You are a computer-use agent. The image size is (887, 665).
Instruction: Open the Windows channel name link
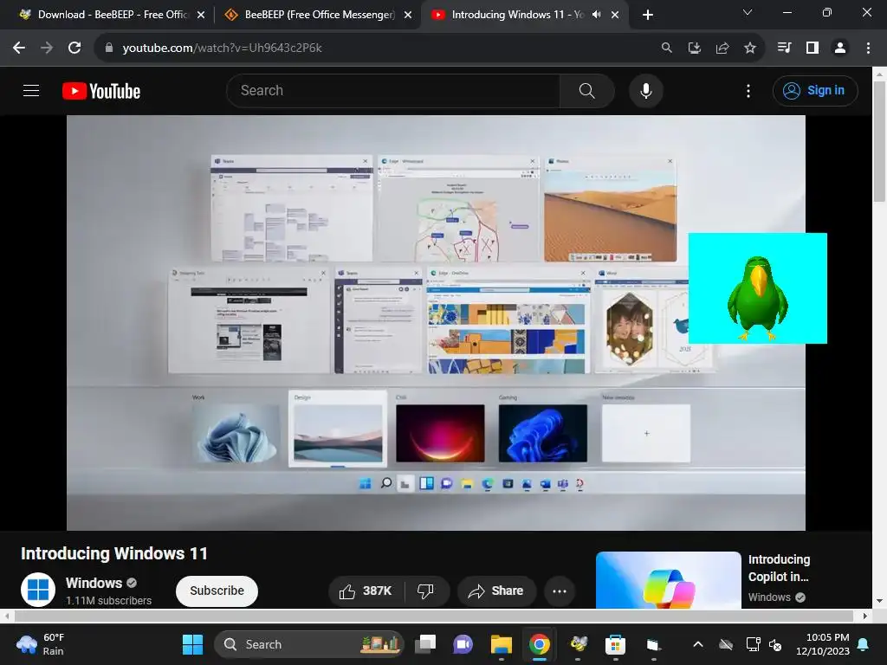pos(94,583)
